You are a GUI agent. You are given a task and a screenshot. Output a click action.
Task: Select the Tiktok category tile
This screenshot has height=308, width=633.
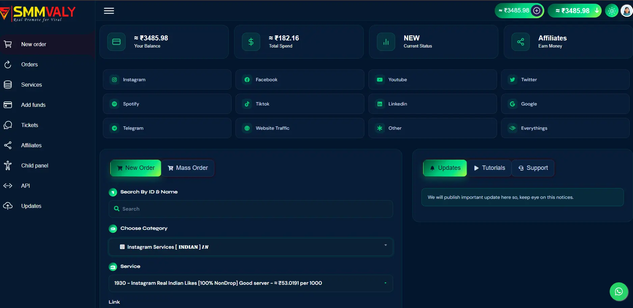point(300,104)
